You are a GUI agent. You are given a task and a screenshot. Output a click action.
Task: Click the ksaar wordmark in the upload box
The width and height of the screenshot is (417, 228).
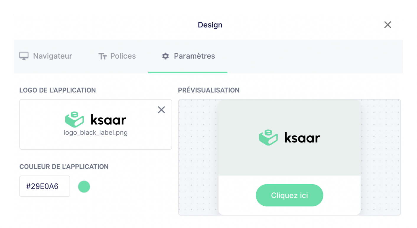coord(108,119)
